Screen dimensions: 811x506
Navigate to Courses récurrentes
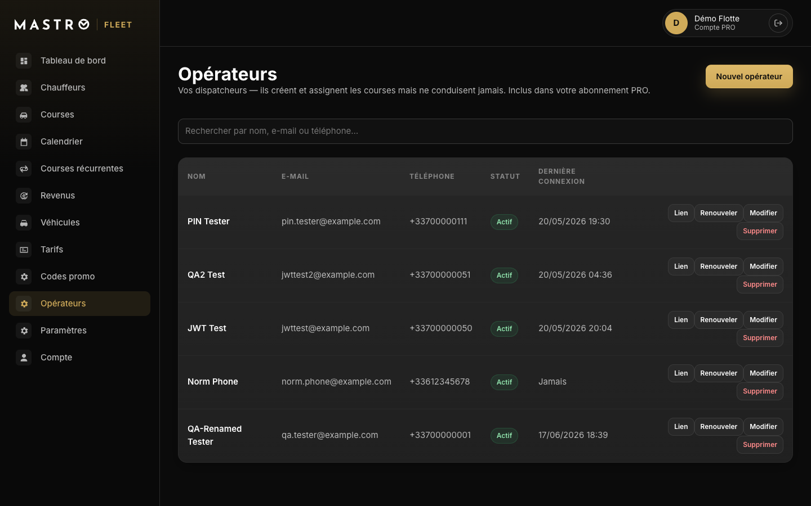coord(79,169)
